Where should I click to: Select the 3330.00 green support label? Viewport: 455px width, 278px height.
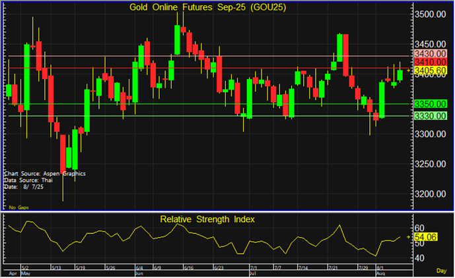tap(431, 116)
